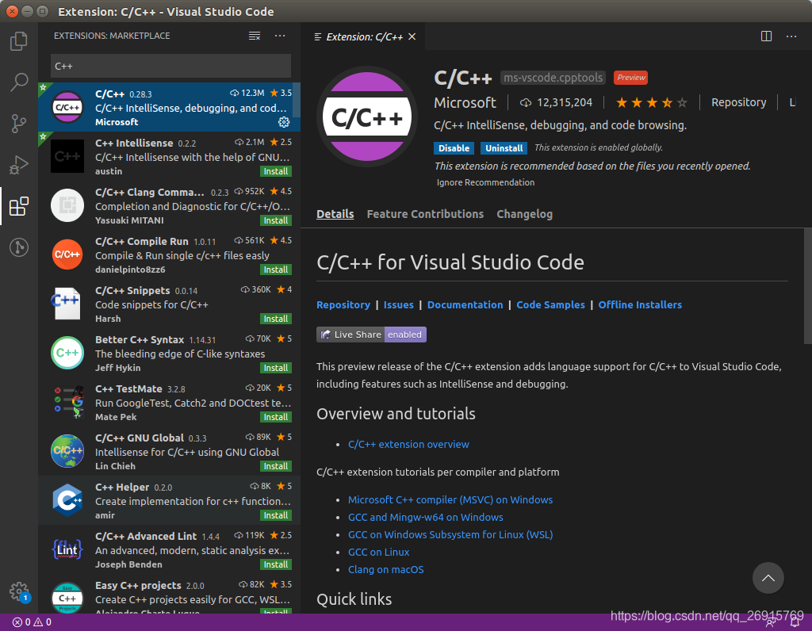Open Microsoft C++ compiler (MSVC) tutorial

coord(450,499)
